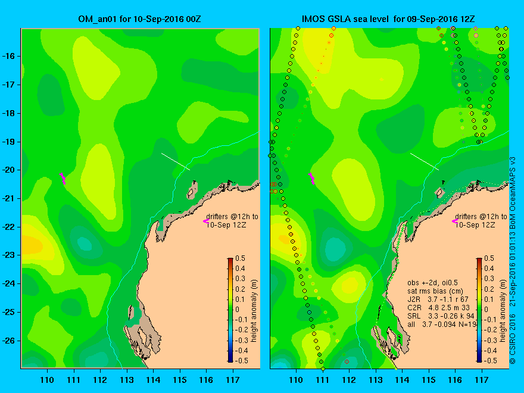Screen dimensions: 524x393
Task: Click latitude label -26
Action: pos(9,341)
